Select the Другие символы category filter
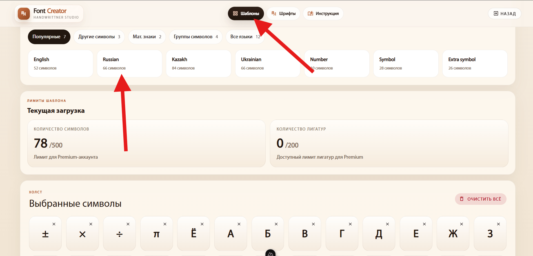 pyautogui.click(x=99, y=37)
